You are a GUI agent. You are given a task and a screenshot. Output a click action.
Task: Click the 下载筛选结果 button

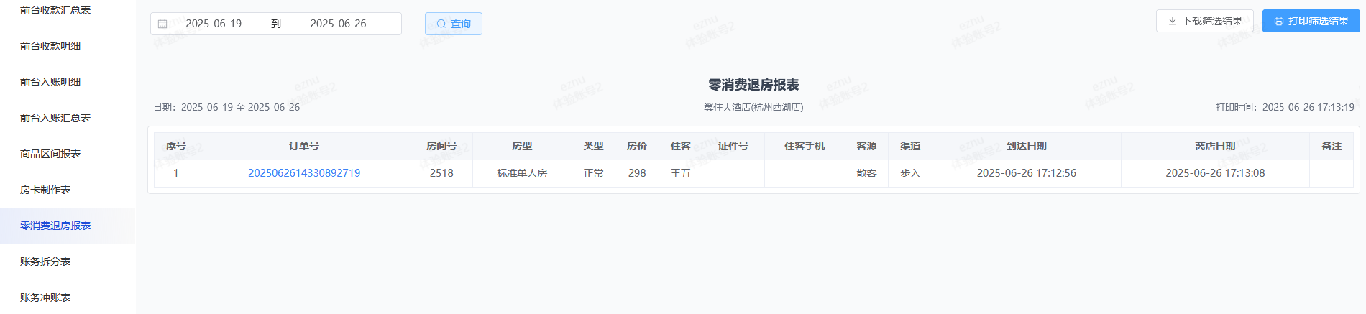click(x=1205, y=21)
